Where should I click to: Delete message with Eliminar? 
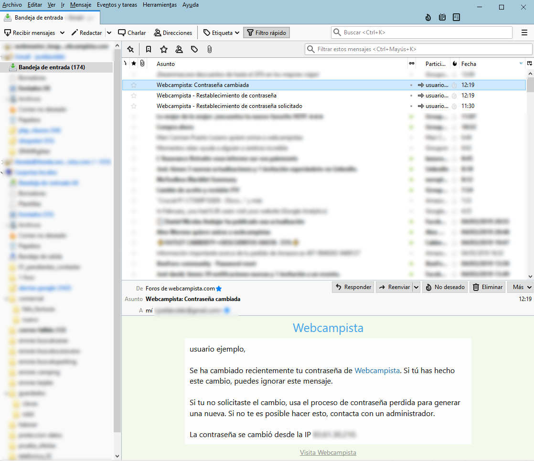pos(487,287)
